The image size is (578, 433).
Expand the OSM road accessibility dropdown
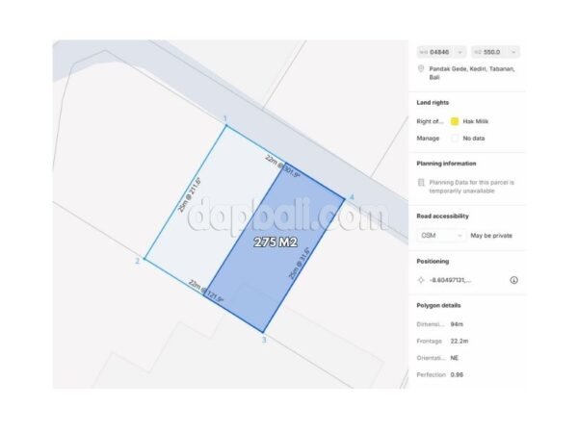pos(441,236)
